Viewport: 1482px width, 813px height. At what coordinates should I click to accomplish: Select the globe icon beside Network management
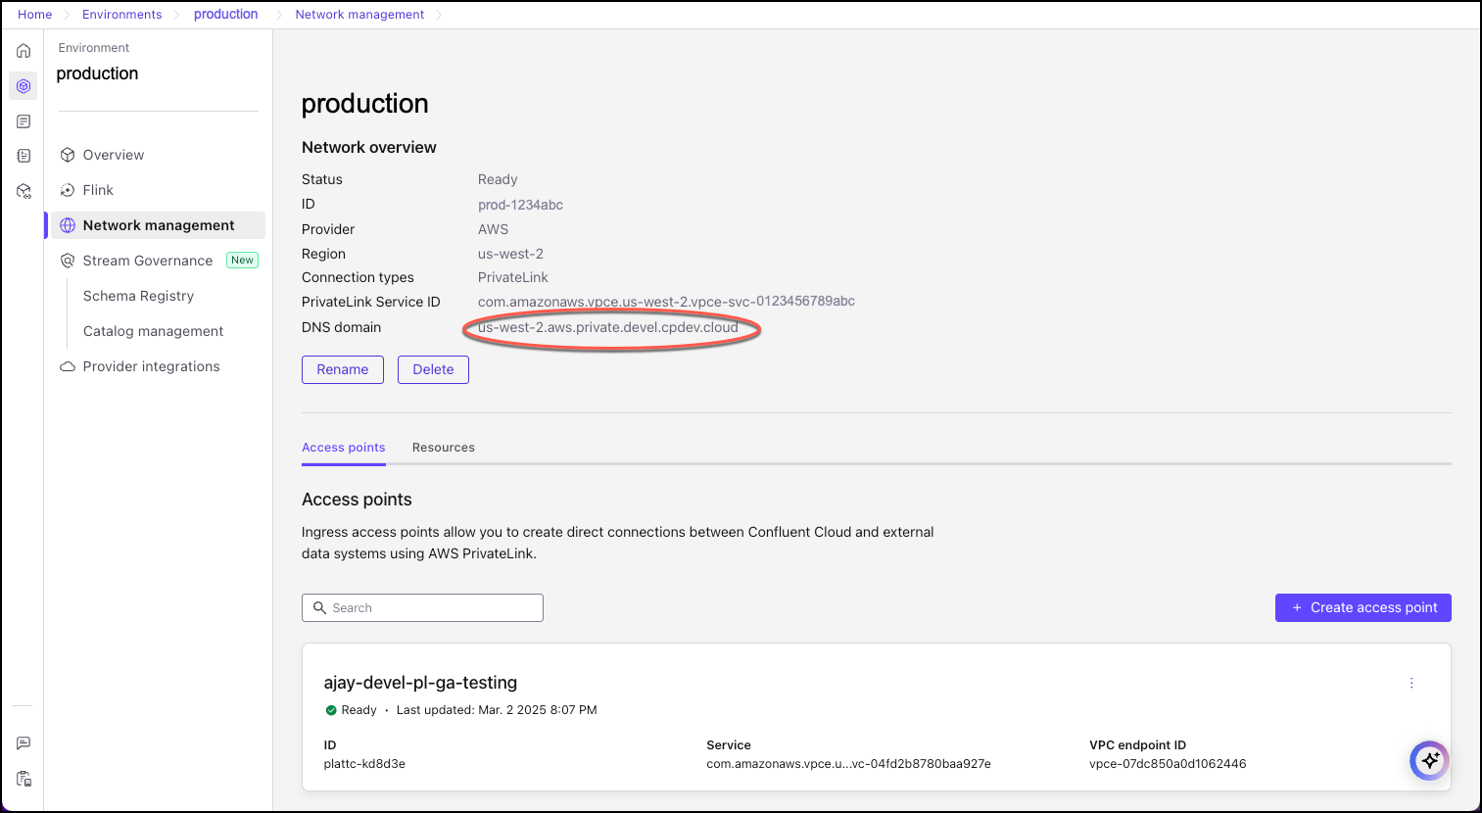coord(67,224)
